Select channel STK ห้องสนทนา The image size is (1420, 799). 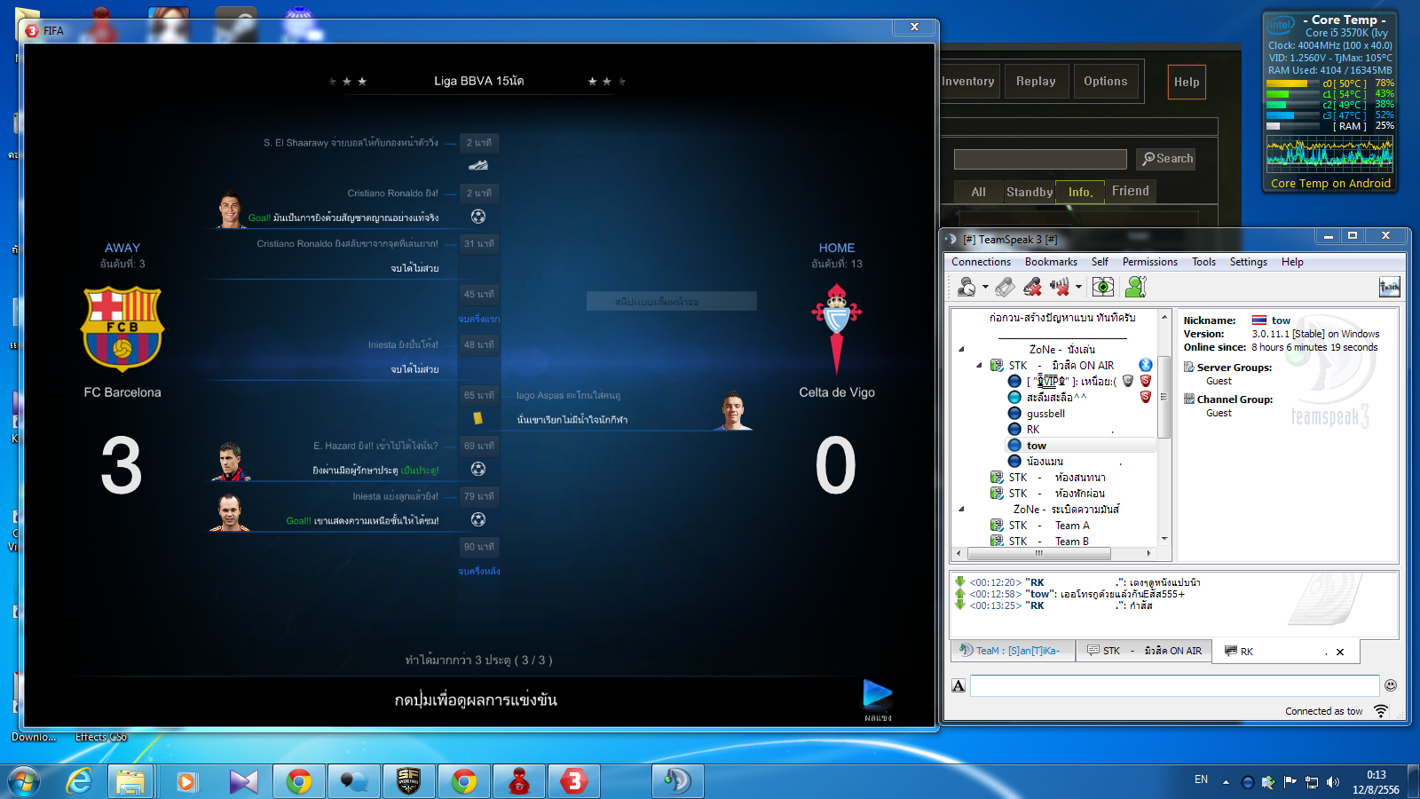click(1057, 478)
